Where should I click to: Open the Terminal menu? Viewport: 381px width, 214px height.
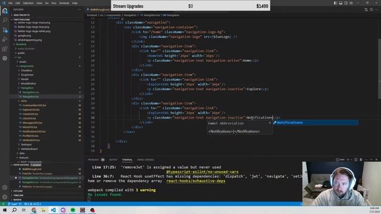[x=64, y=3]
